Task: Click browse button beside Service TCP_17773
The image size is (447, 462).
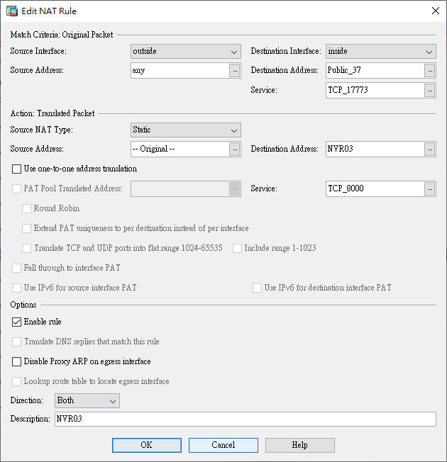Action: click(x=429, y=90)
